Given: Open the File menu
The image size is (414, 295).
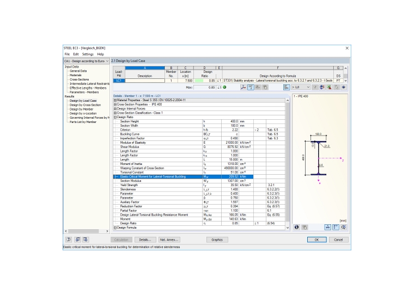Looking at the screenshot, I should click(x=67, y=54).
